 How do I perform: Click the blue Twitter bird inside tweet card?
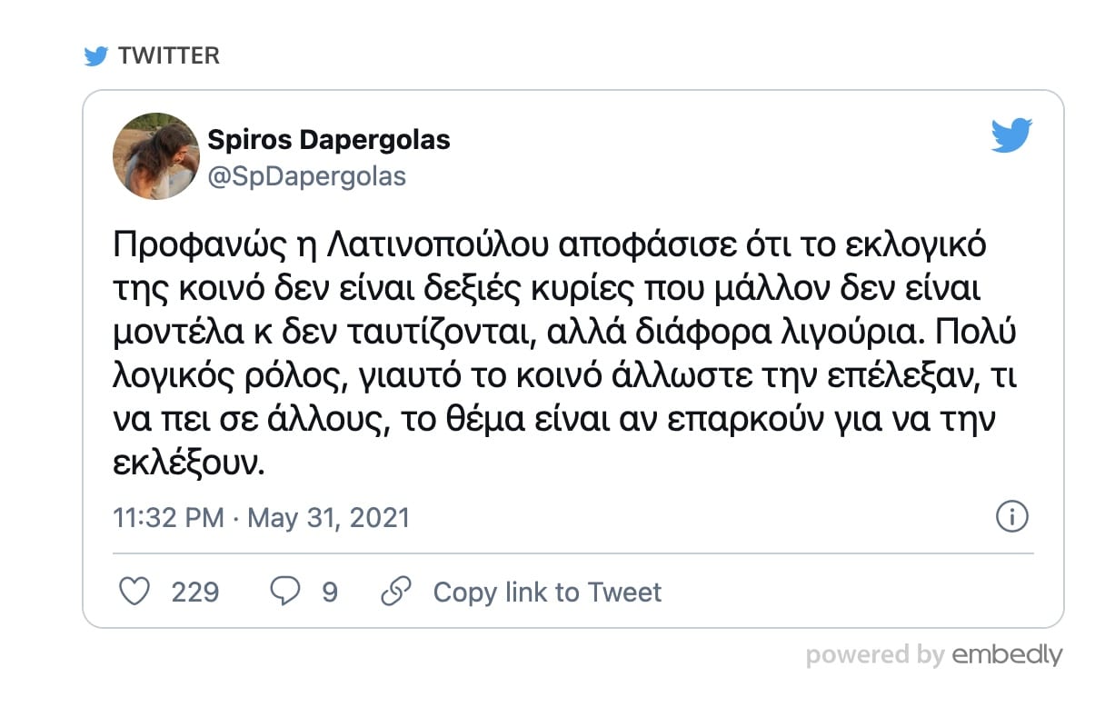(x=1011, y=138)
